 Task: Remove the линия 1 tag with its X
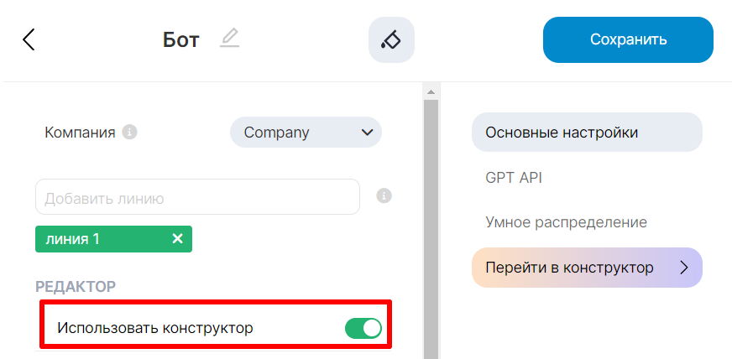click(177, 239)
